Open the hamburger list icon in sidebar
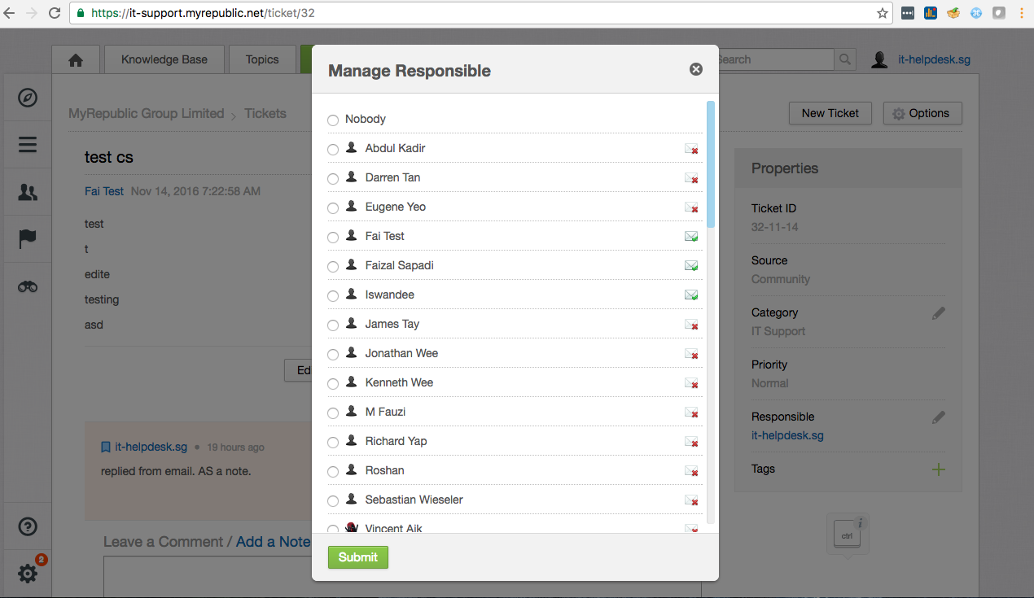Viewport: 1034px width, 598px height. 28,145
